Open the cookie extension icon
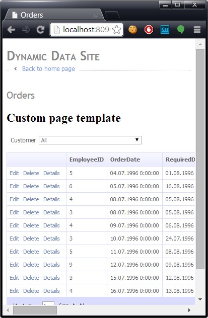 pos(133,30)
